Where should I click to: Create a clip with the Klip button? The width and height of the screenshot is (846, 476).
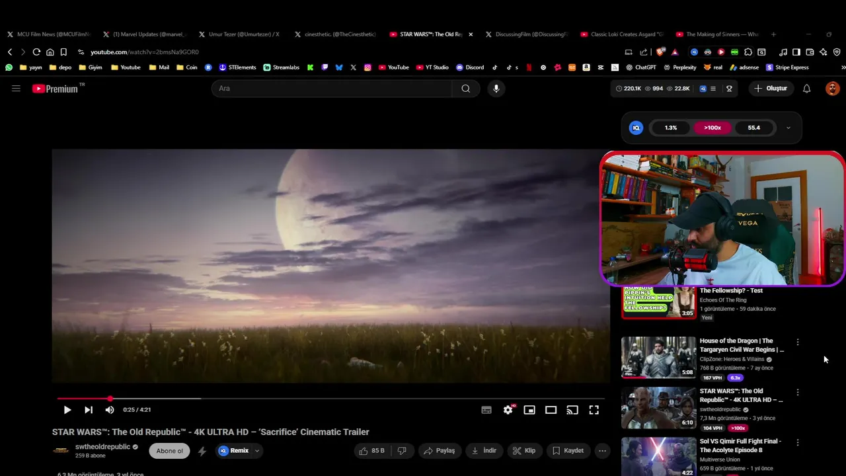tap(524, 451)
